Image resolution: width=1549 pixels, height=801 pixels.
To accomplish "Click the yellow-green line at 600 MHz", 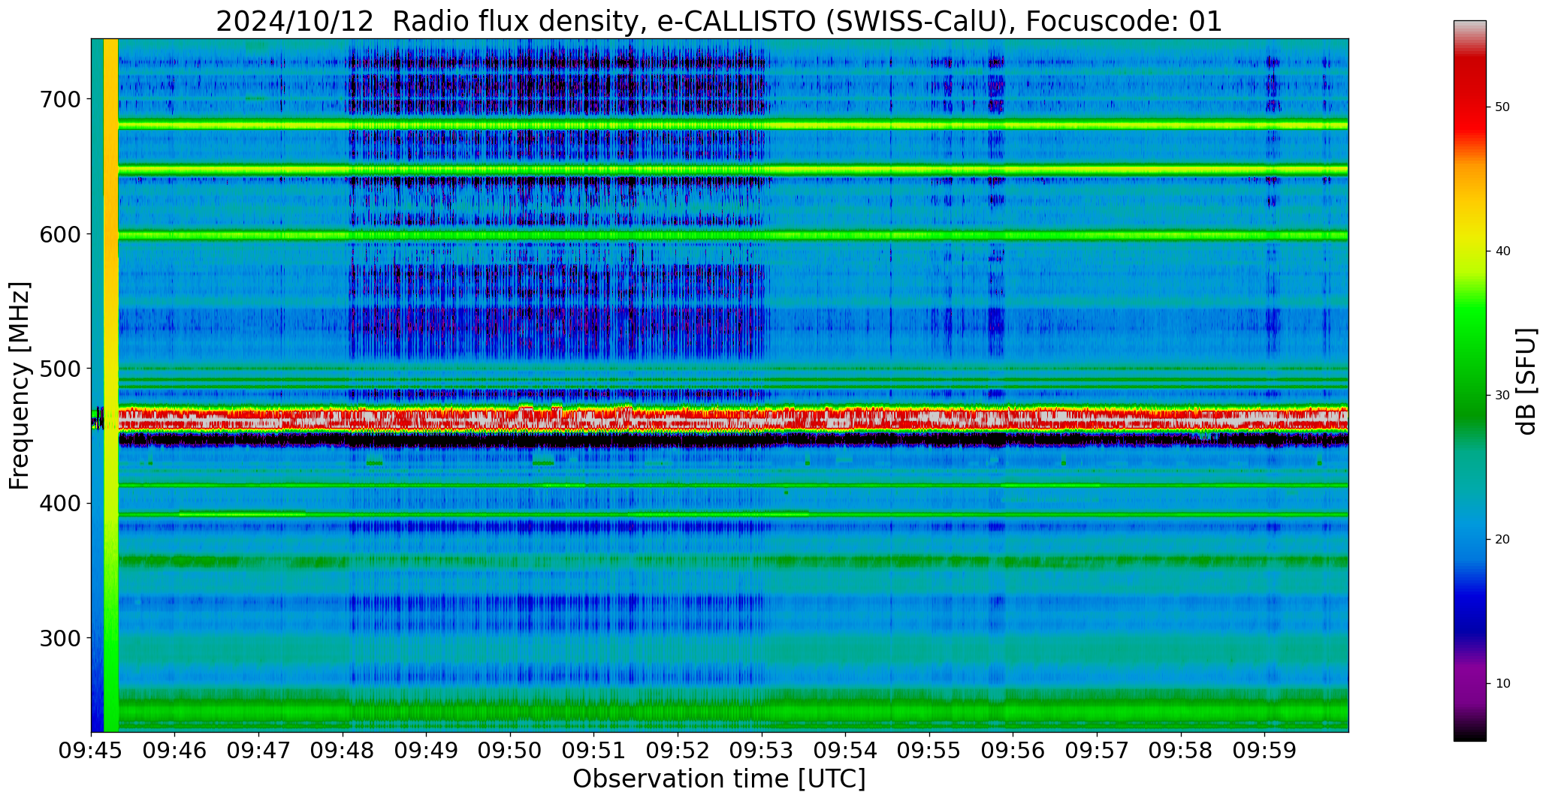I will pos(732,235).
